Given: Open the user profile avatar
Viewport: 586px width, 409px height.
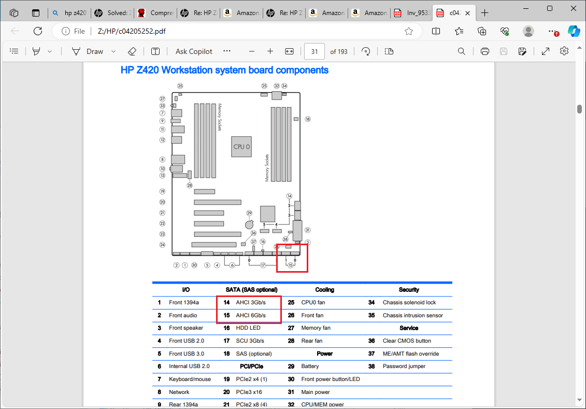Looking at the screenshot, I should point(528,31).
